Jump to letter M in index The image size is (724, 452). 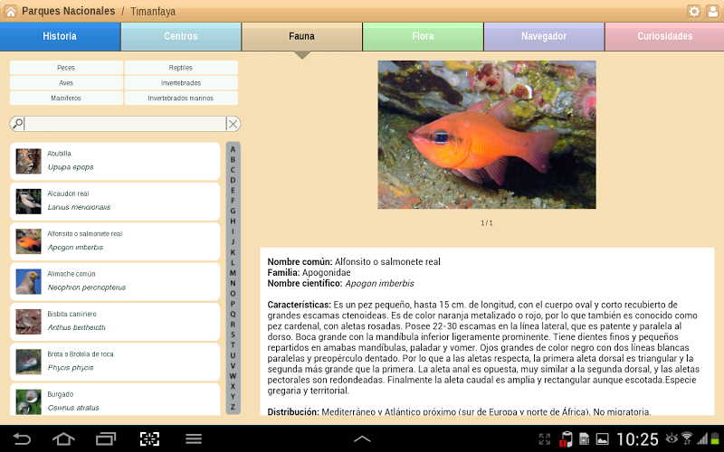click(x=233, y=273)
